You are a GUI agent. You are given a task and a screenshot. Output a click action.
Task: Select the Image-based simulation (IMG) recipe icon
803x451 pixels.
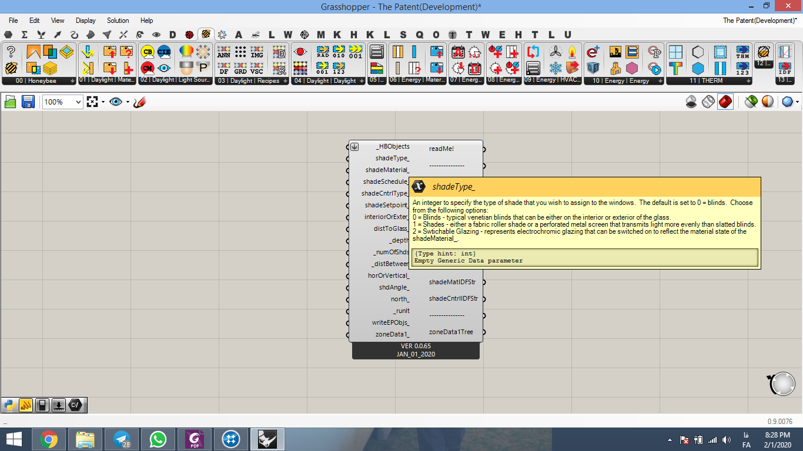pyautogui.click(x=257, y=52)
